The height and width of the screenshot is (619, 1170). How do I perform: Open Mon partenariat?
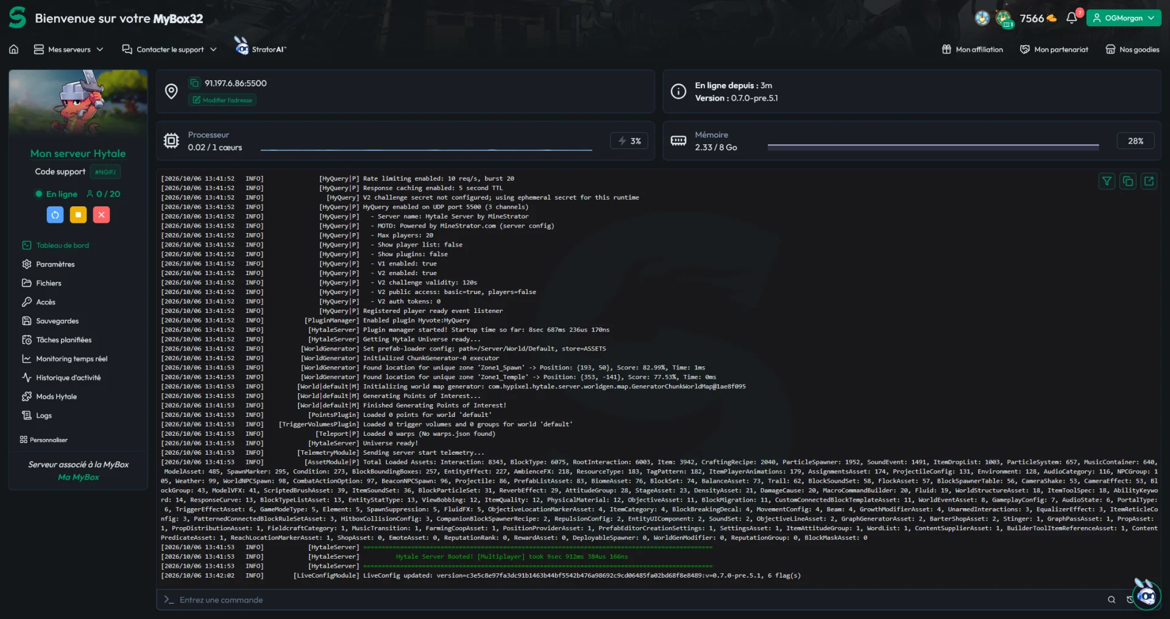click(x=1054, y=49)
